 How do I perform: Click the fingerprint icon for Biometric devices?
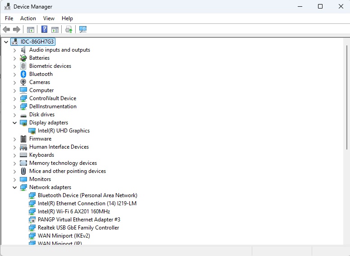point(23,66)
